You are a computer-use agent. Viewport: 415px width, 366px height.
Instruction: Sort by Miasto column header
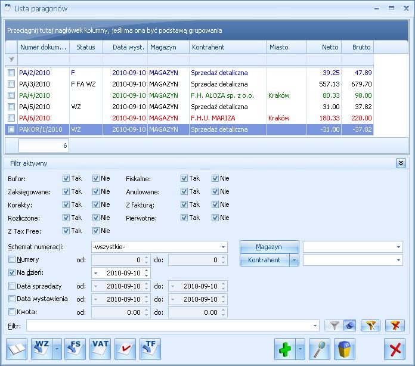286,47
